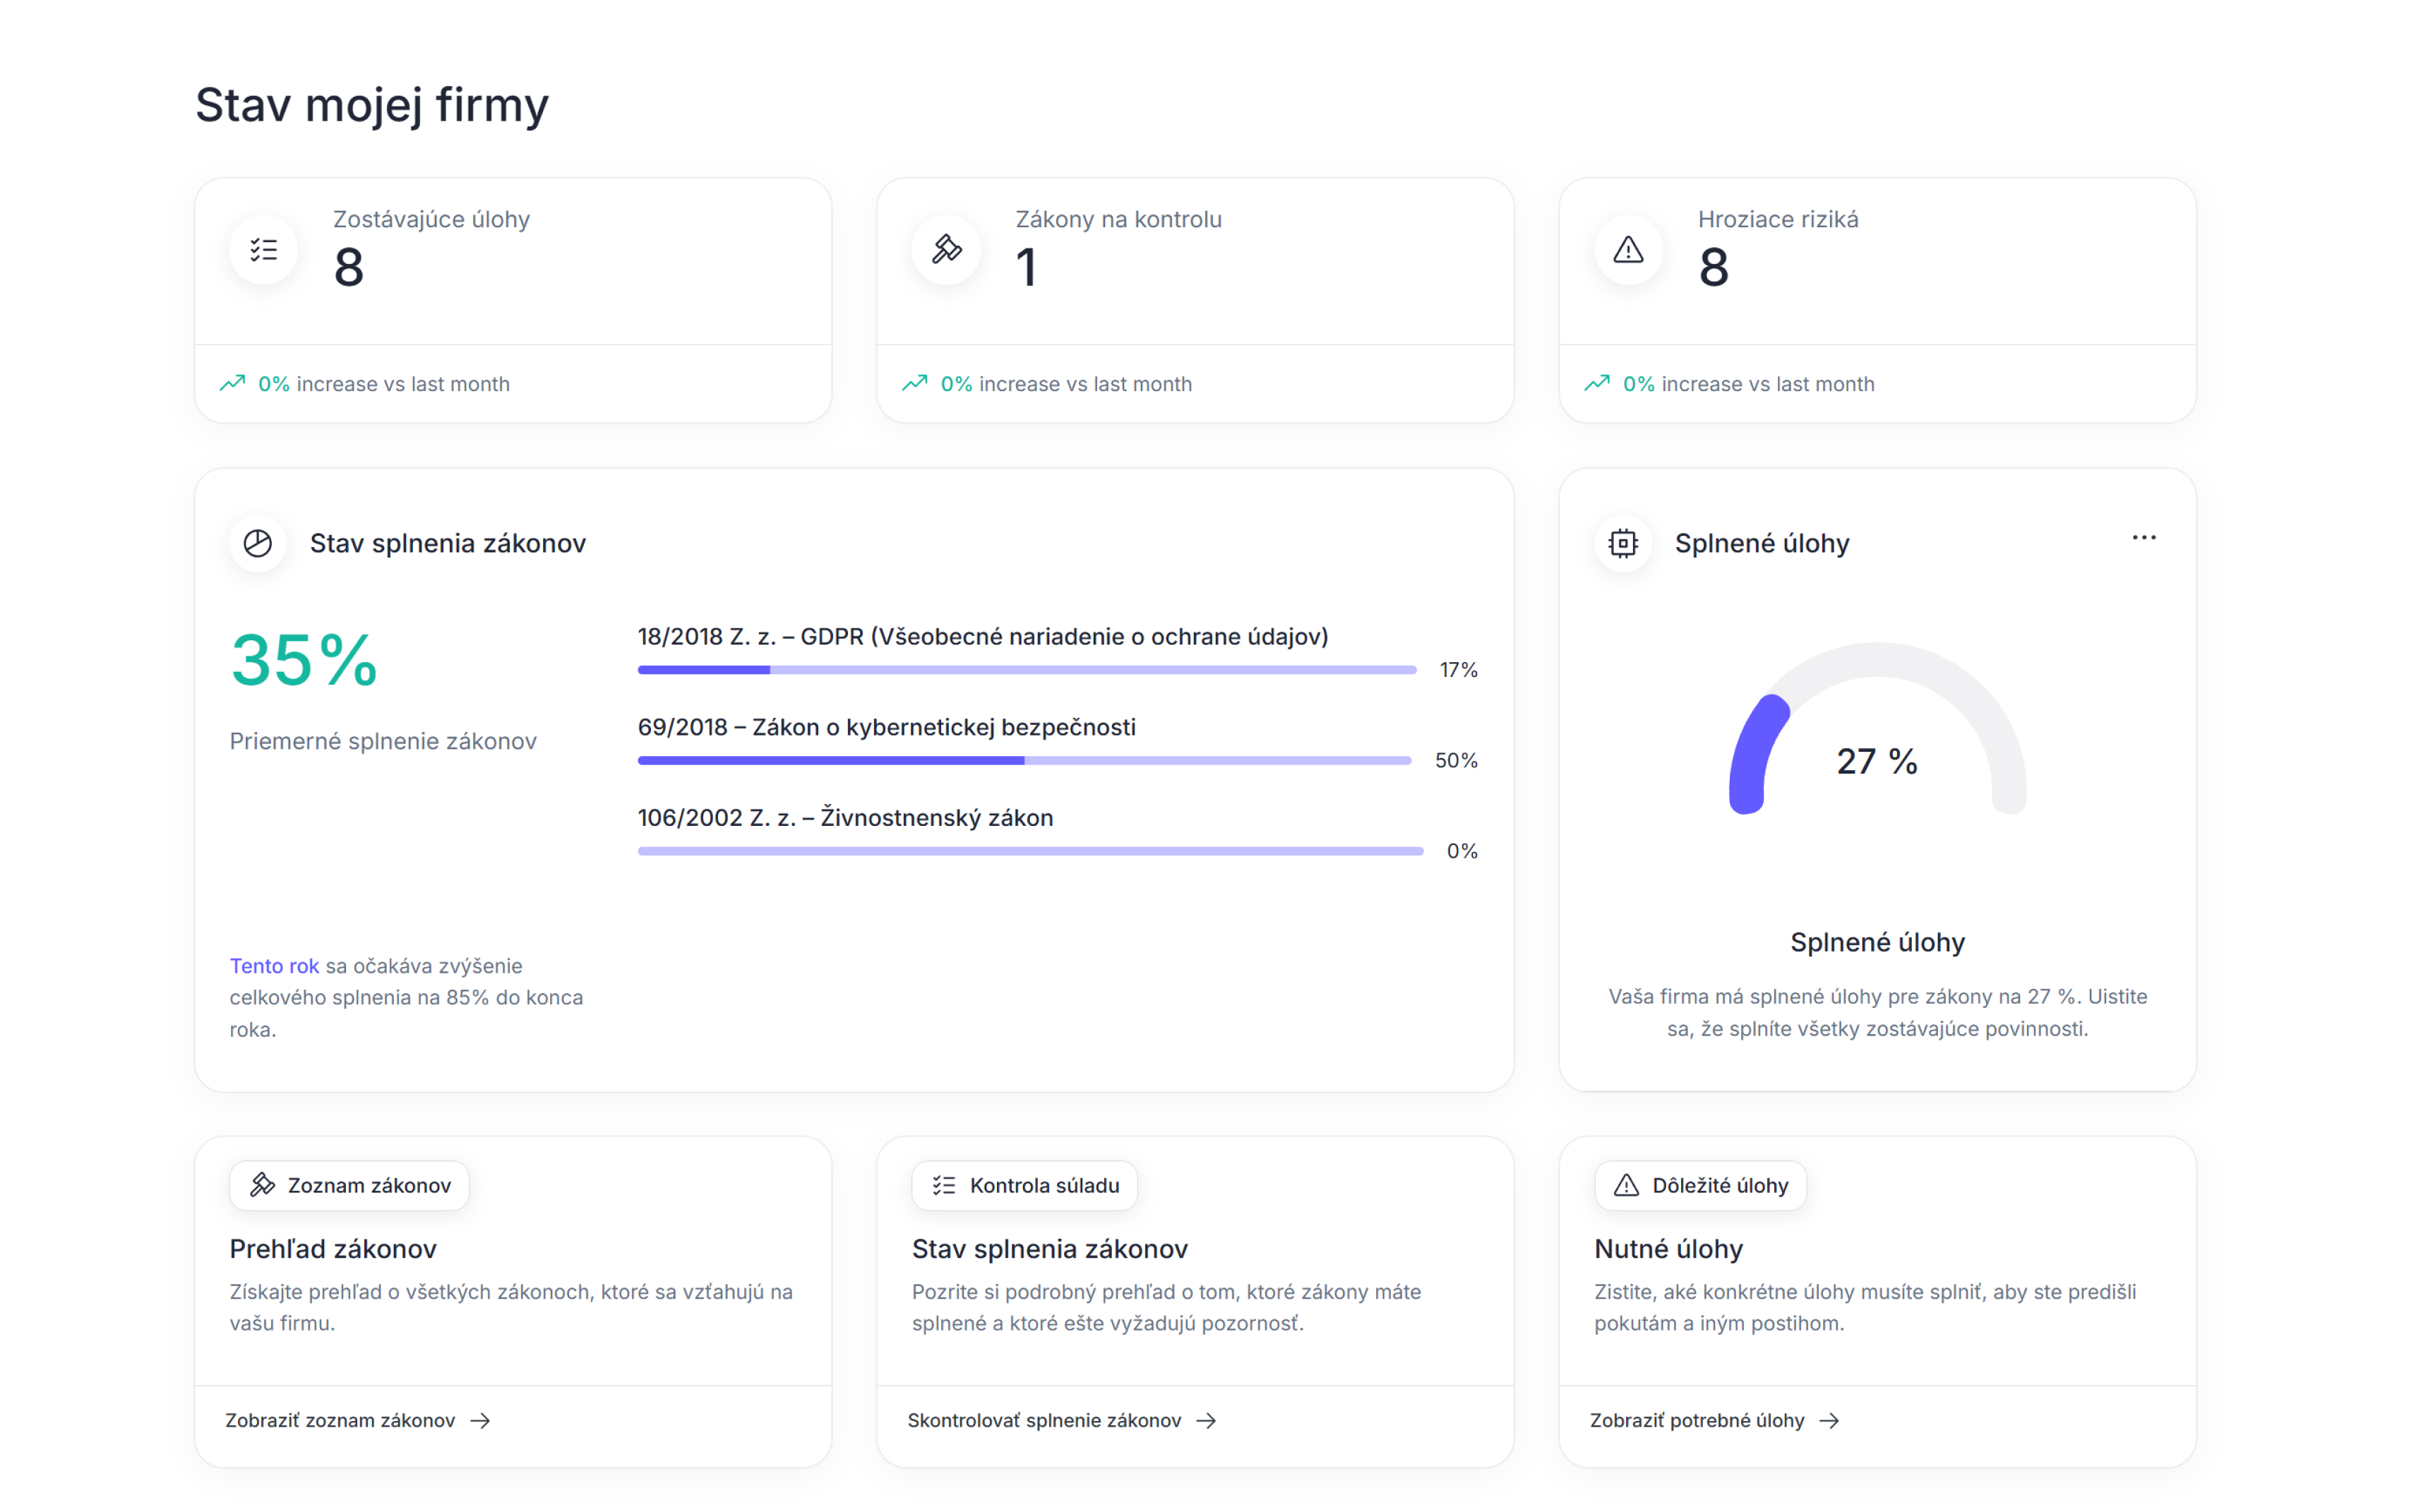Open the Zobraziť potrebné úlohy link

coord(1714,1420)
